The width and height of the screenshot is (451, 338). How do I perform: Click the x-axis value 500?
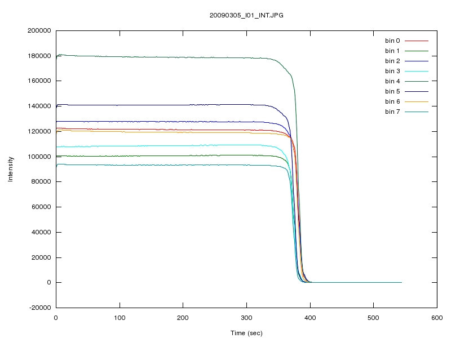click(x=373, y=318)
